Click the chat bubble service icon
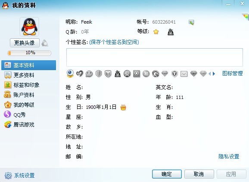 89,74
